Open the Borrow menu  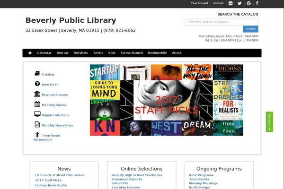click(62, 53)
